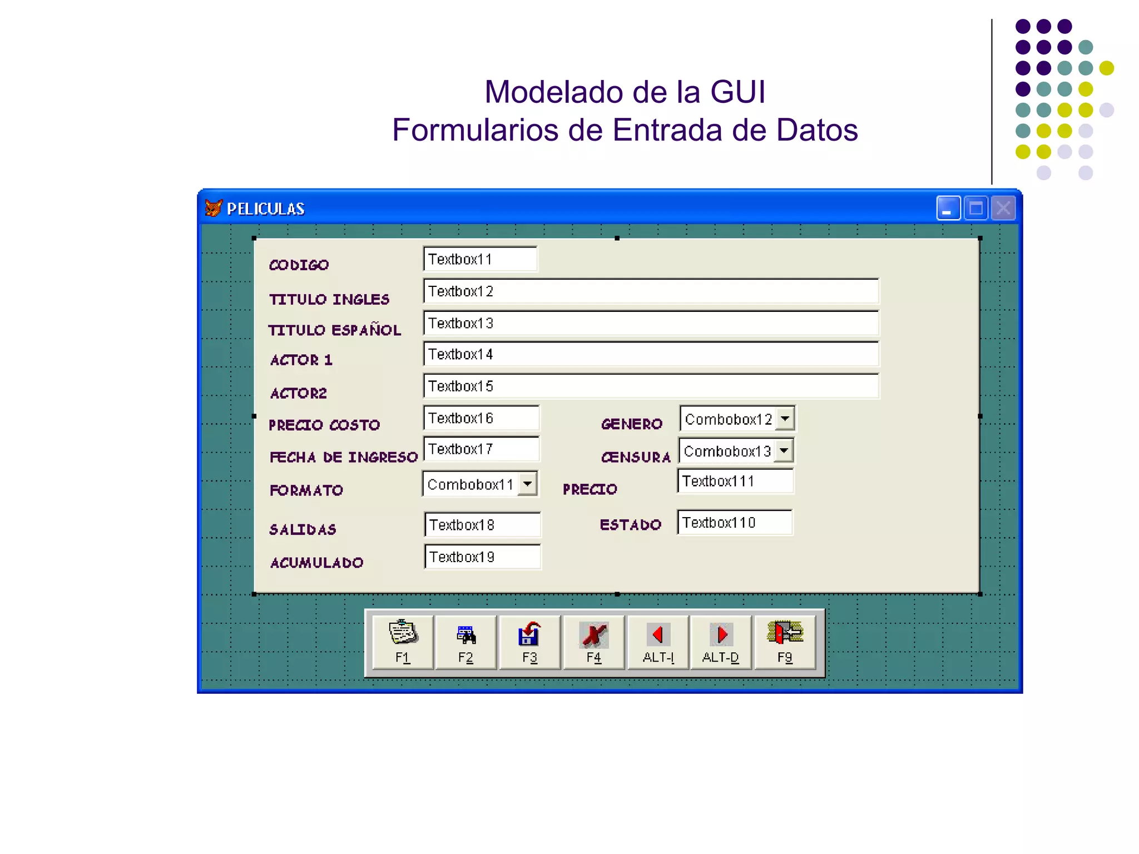
Task: Click the ESTADO label
Action: point(631,524)
